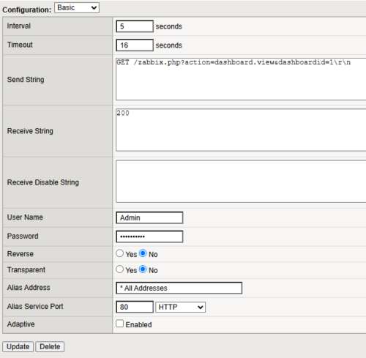
Task: Click inside the Receive String text area
Action: coord(241,130)
